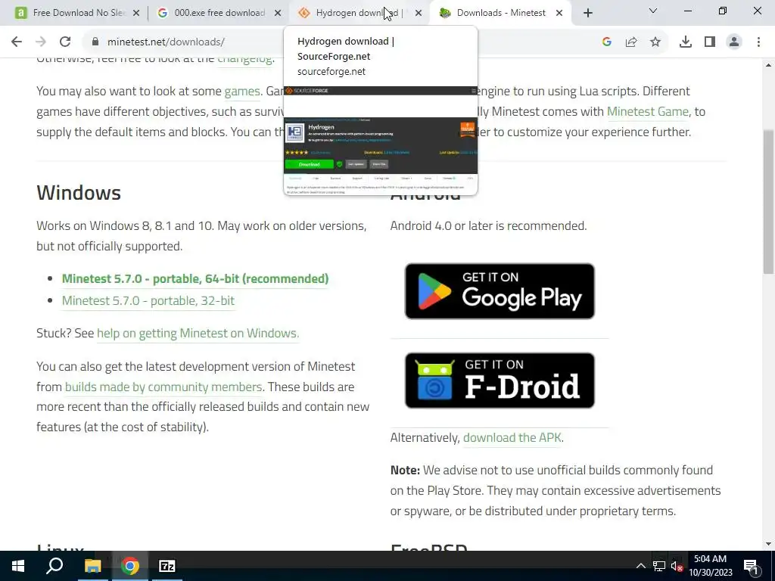Open the Chrome three-dot menu
Image resolution: width=775 pixels, height=581 pixels.
click(758, 42)
